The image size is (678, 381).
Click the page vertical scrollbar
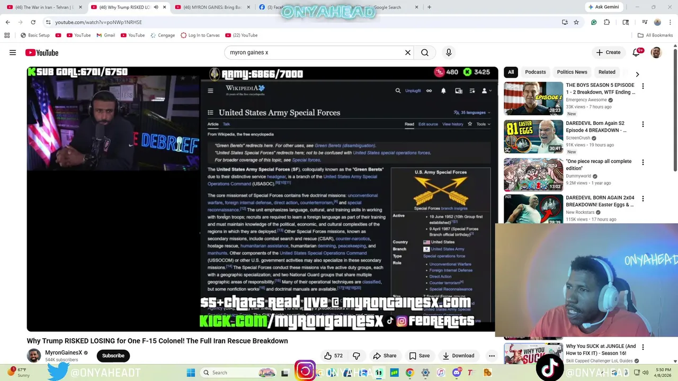(x=675, y=109)
